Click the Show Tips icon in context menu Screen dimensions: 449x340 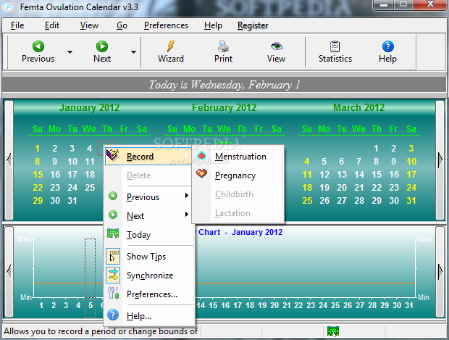pos(113,256)
